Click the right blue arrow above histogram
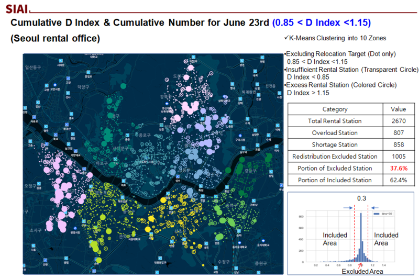Image resolution: width=419 pixels, height=279 pixels. tap(375, 208)
